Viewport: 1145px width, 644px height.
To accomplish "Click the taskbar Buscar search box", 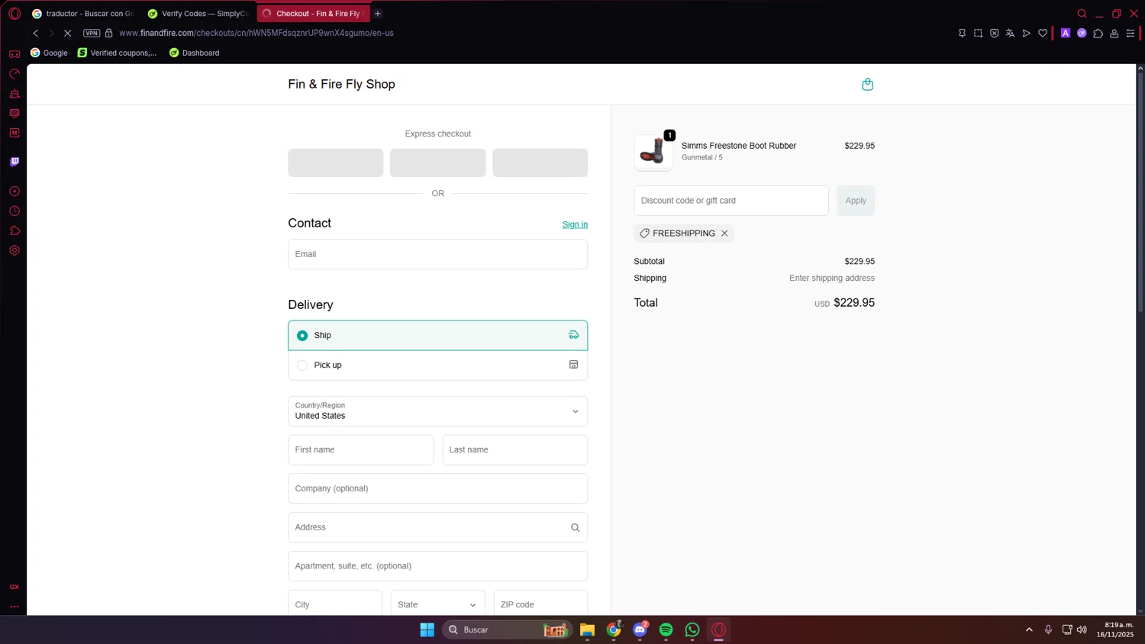I will [x=507, y=630].
